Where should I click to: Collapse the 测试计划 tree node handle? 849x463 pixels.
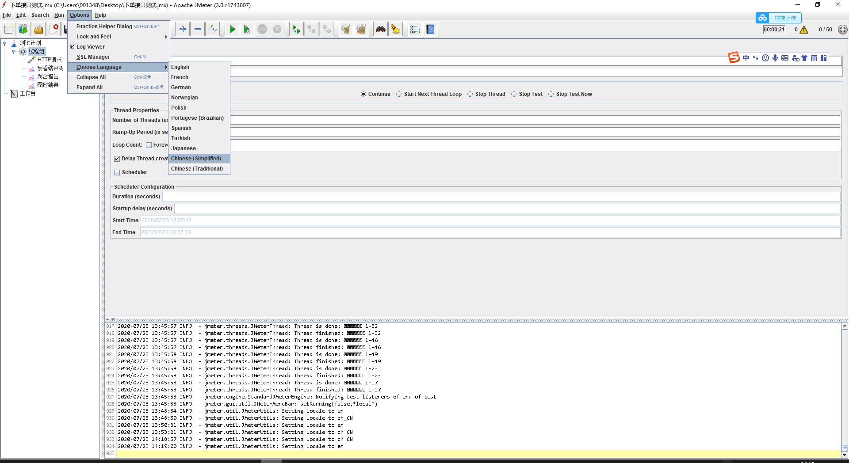(x=4, y=43)
